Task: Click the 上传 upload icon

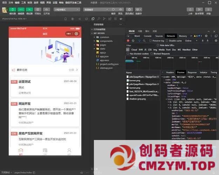Action: pyautogui.click(x=190, y=9)
